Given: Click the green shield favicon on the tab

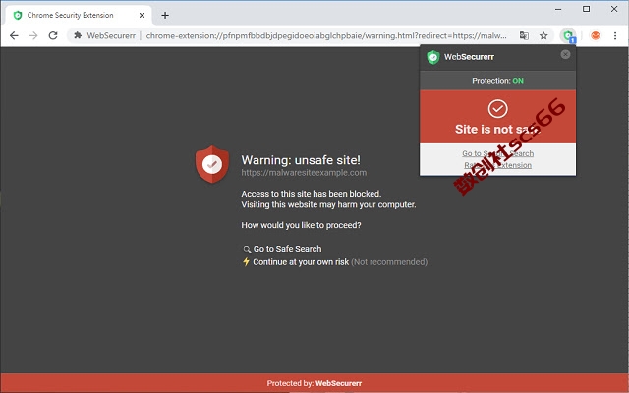Looking at the screenshot, I should tap(18, 16).
